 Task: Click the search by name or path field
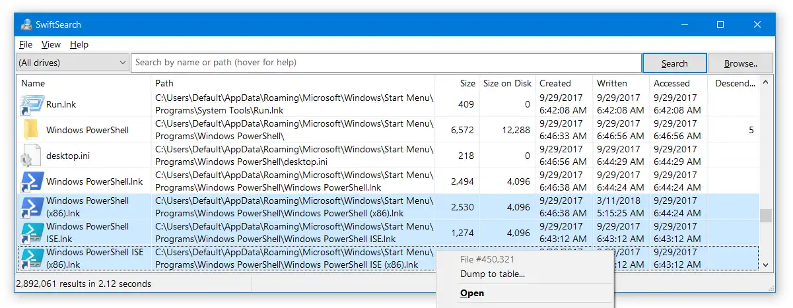point(386,63)
